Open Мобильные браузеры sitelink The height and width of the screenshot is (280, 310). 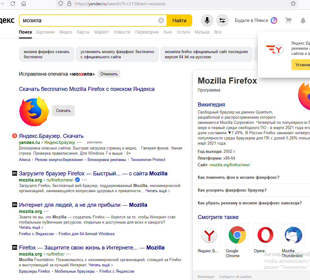pos(75,271)
